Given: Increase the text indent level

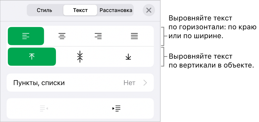Looking at the screenshot, I should tap(117, 108).
